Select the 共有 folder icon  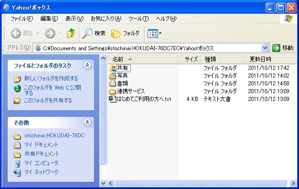113,68
